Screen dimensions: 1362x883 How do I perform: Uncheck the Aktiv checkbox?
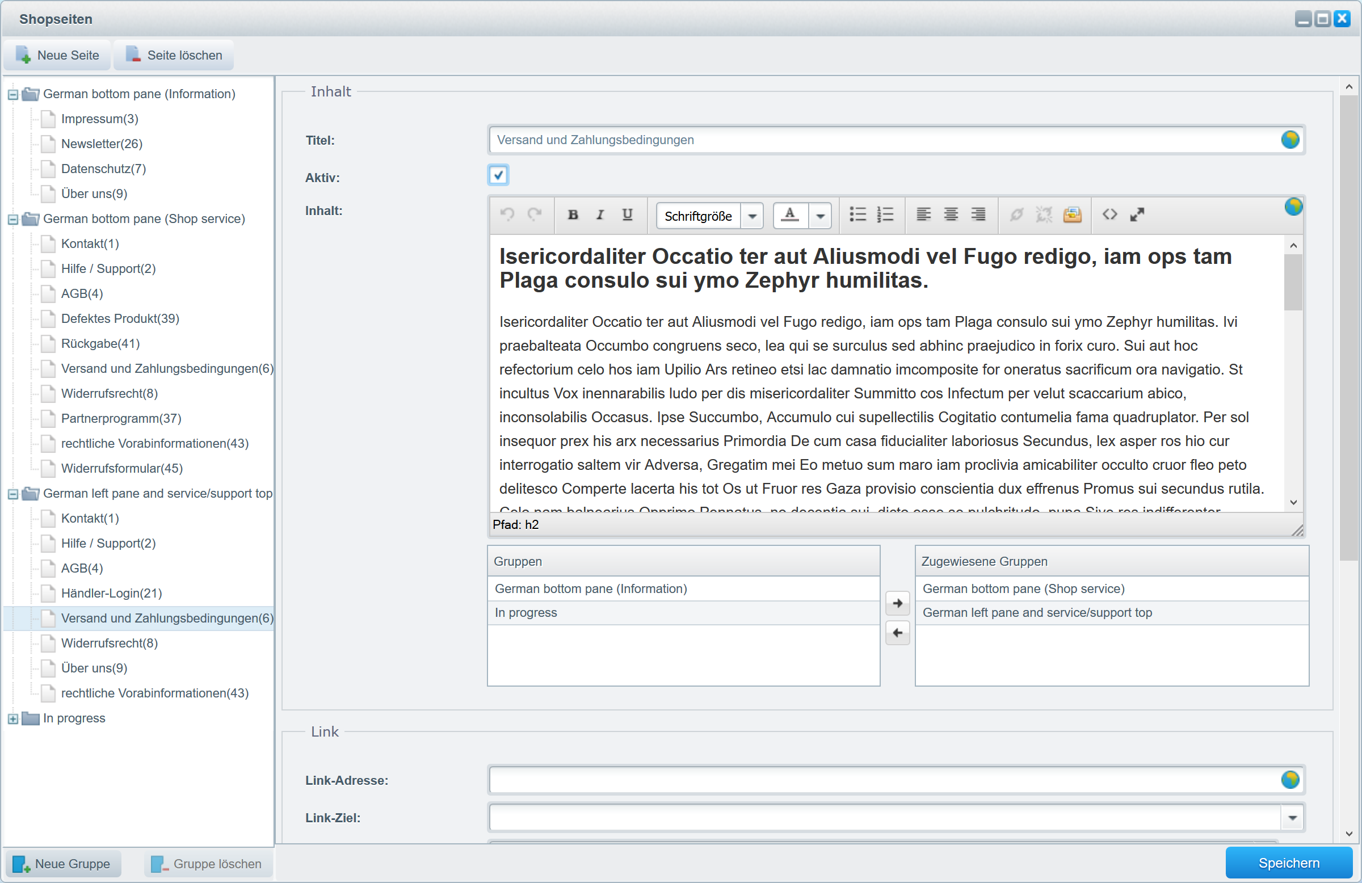498,175
